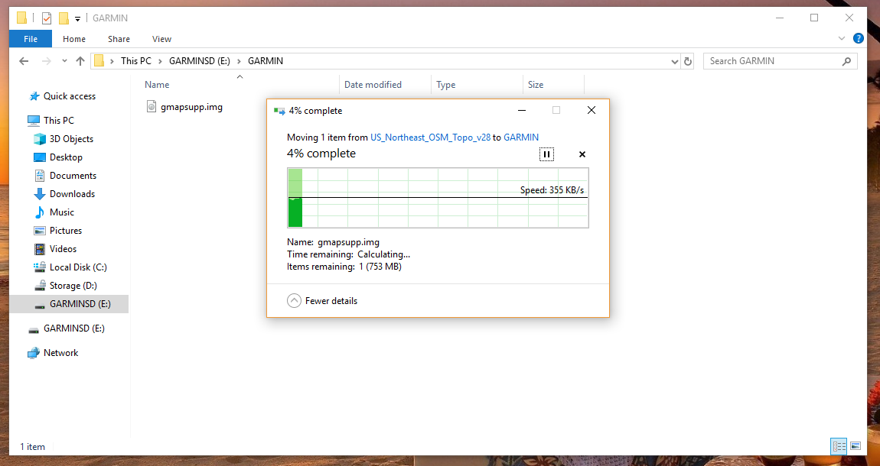The image size is (880, 466).
Task: Open source folder US_Northeast_OSM_Topo_v28 link
Action: 431,138
